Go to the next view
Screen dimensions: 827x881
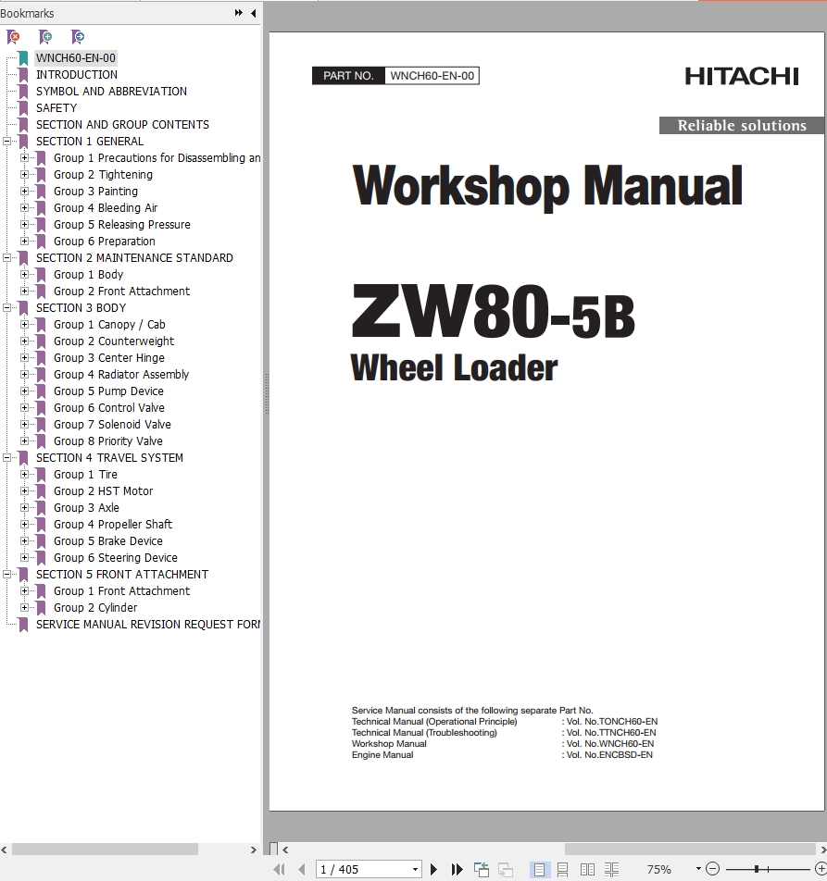(506, 869)
